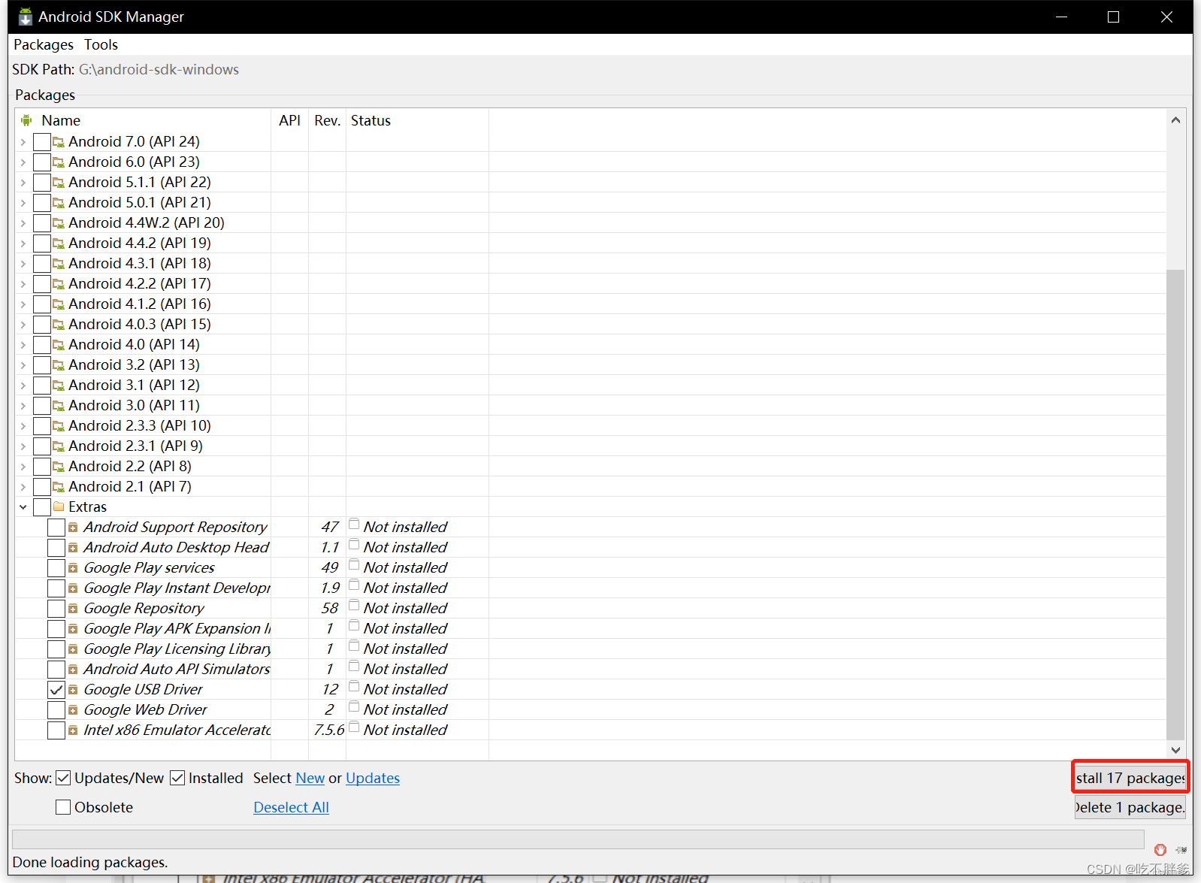Check the Android 7.0 (API 24) checkbox
This screenshot has width=1201, height=883.
[42, 141]
